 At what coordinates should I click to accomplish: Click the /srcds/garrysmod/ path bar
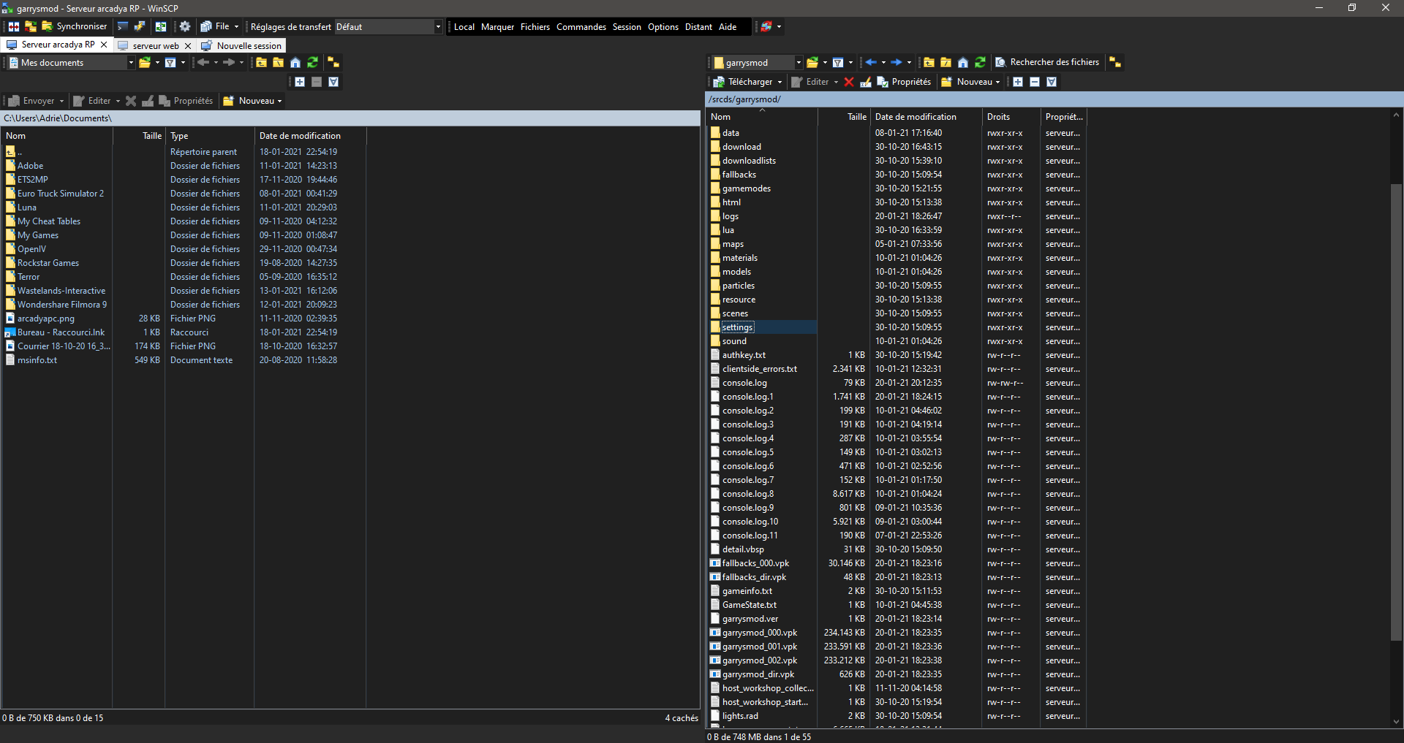pyautogui.click(x=1054, y=99)
